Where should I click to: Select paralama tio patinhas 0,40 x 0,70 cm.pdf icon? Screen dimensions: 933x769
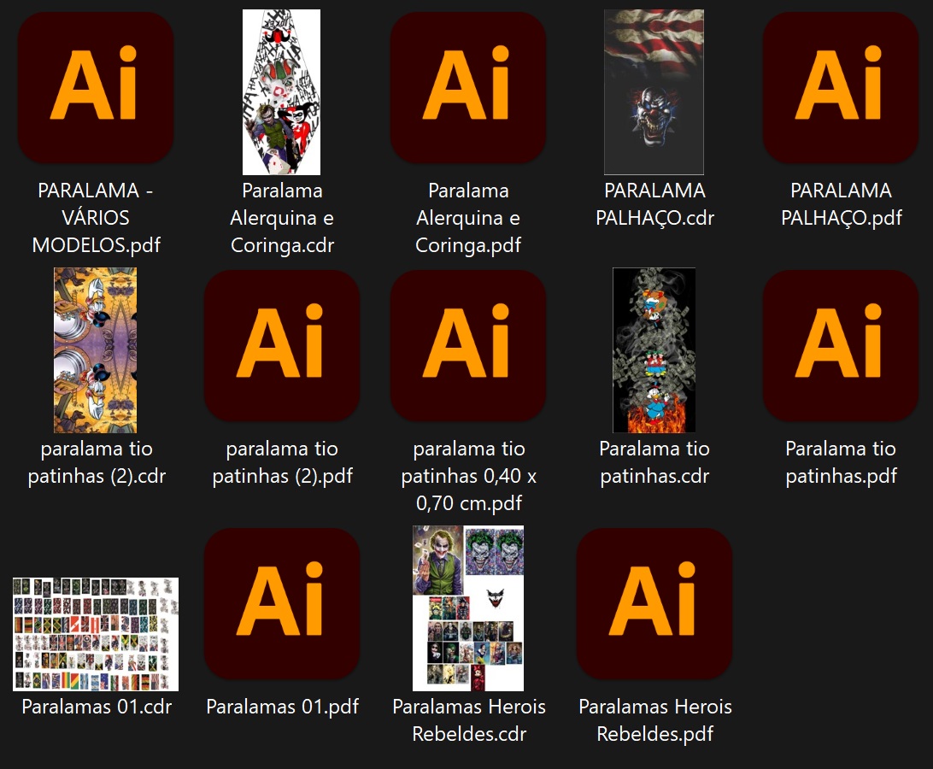click(468, 346)
